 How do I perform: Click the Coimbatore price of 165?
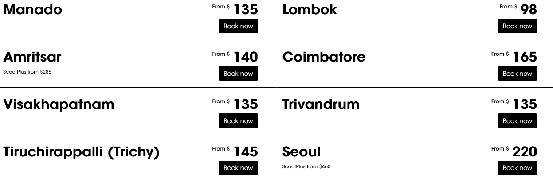(x=525, y=57)
